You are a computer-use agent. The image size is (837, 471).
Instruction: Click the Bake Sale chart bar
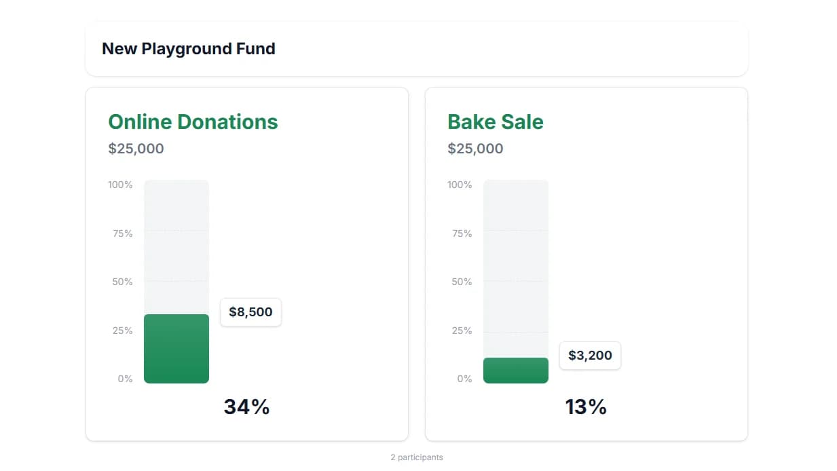(x=515, y=370)
